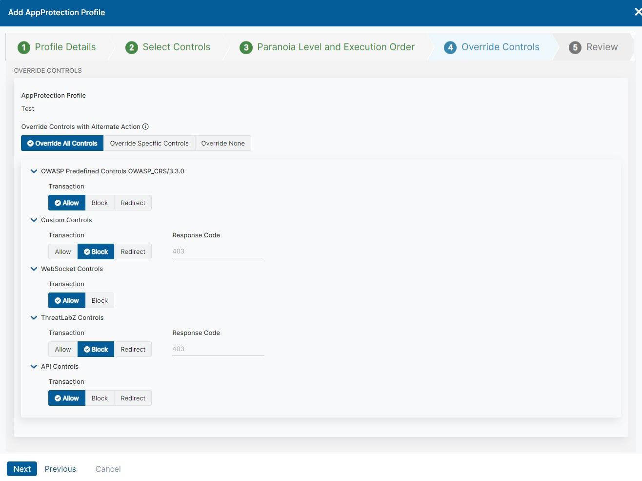This screenshot has width=642, height=481.
Task: Collapse the WebSocket Controls chevron
Action: click(34, 269)
